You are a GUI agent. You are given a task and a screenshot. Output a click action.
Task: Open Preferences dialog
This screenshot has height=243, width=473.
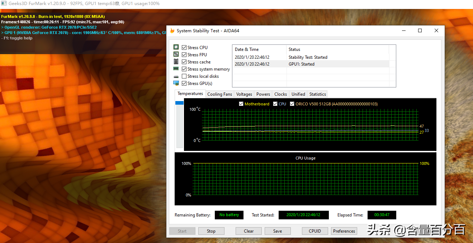(344, 231)
